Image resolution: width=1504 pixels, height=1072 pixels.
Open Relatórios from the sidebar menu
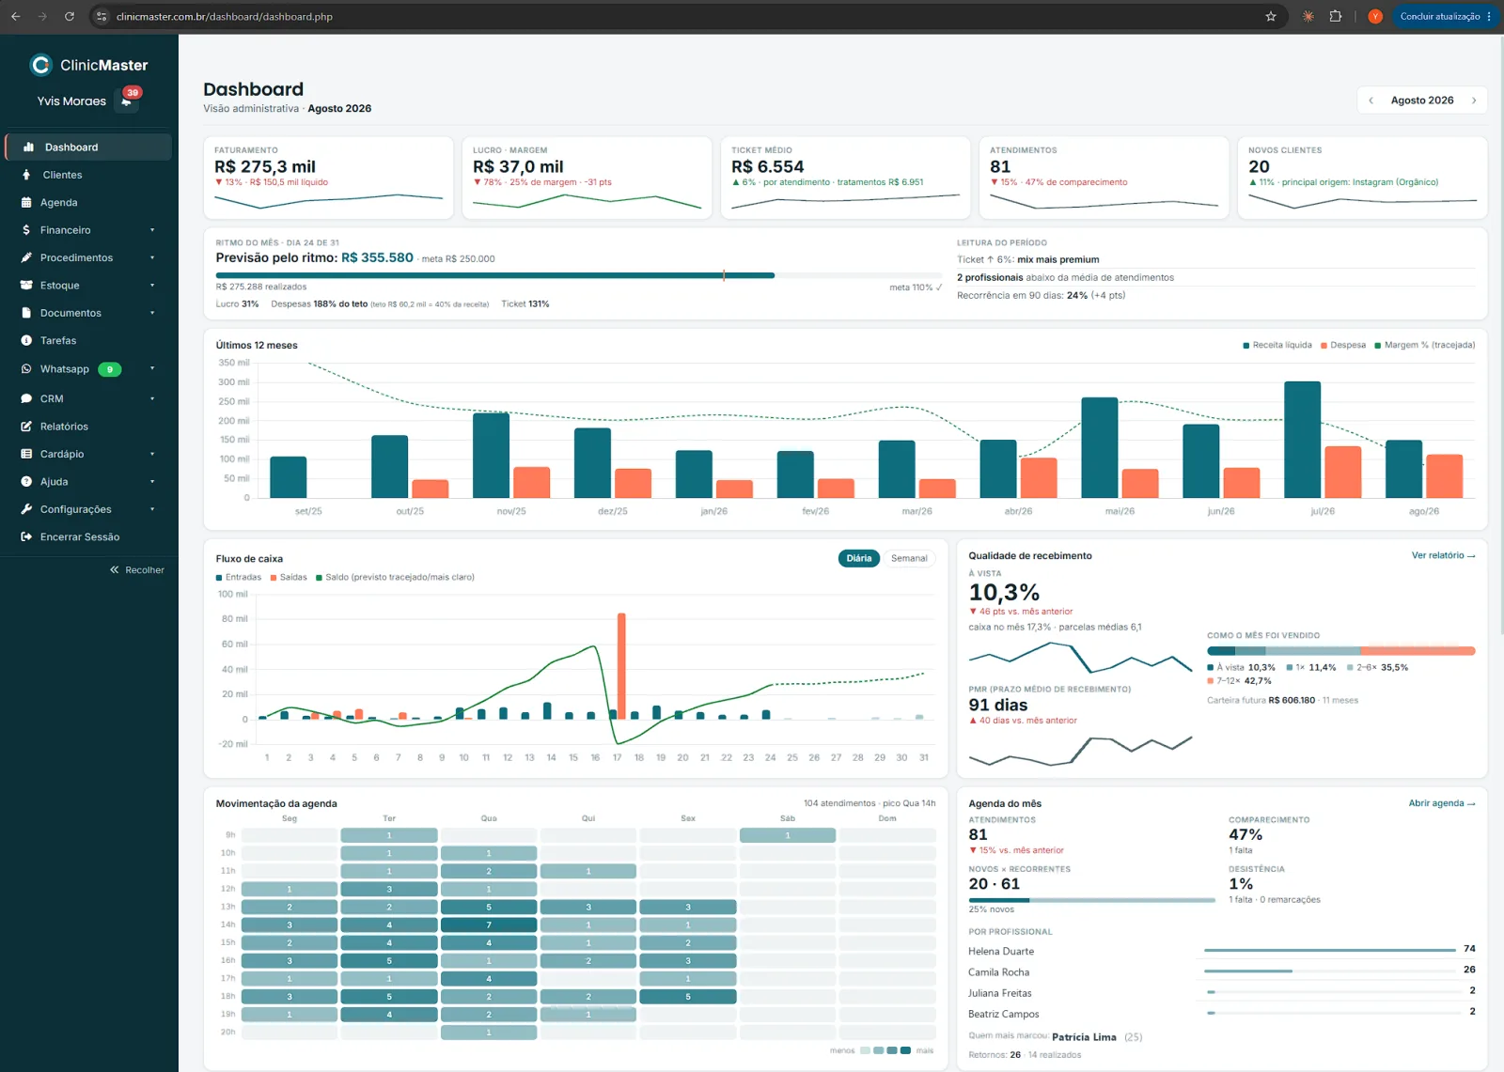click(88, 427)
